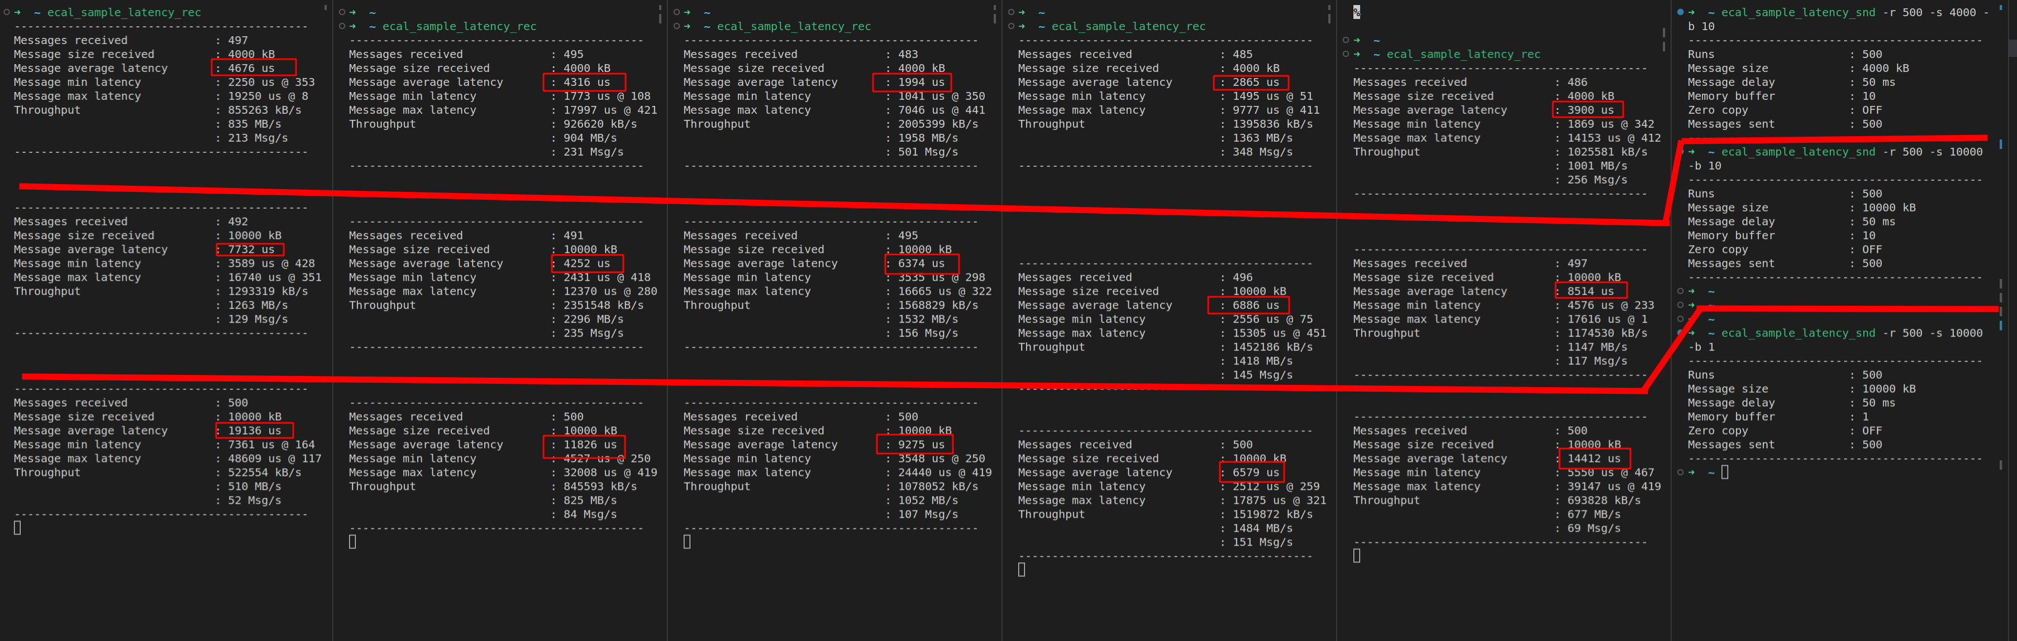
Task: Select the highlighted 4676 us average latency value
Action: point(254,68)
